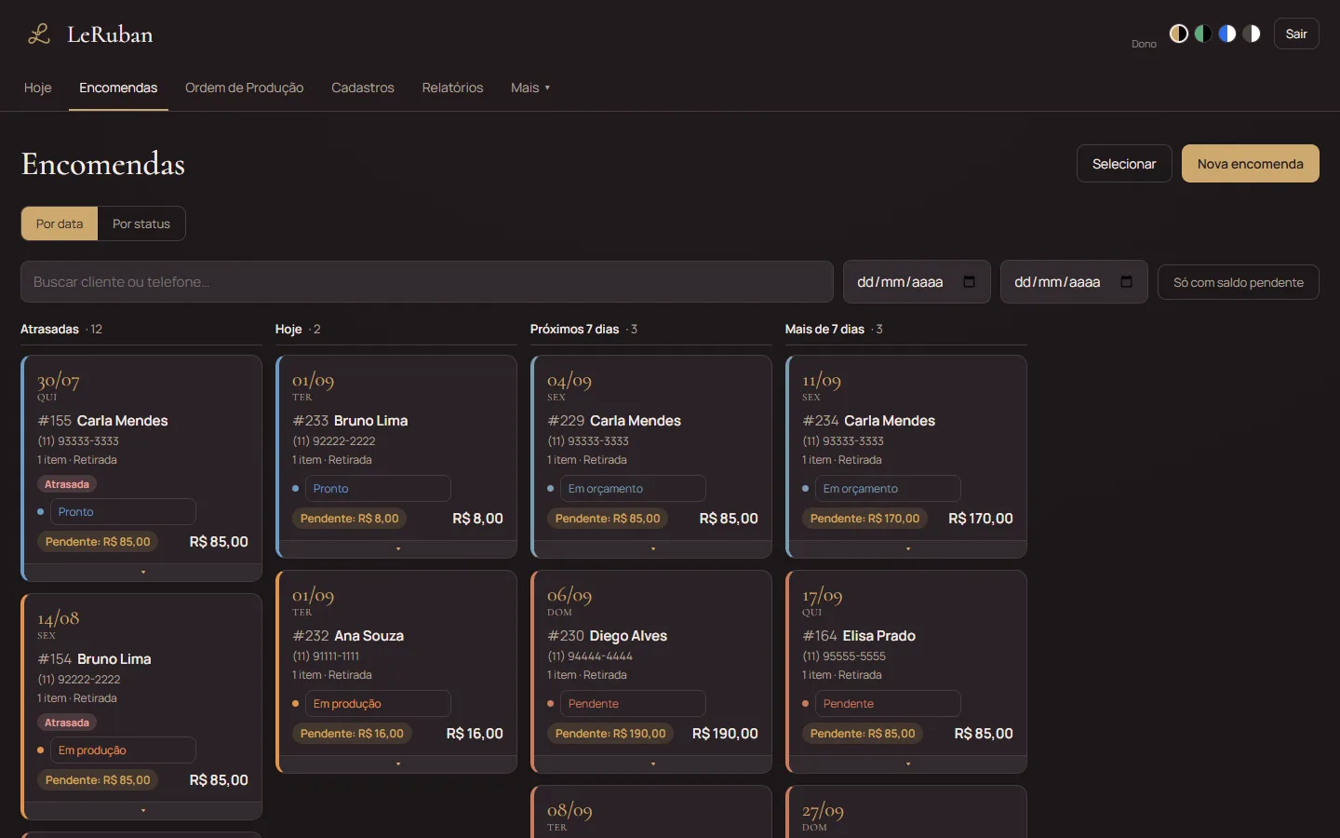Switch view to Por status

(x=141, y=223)
